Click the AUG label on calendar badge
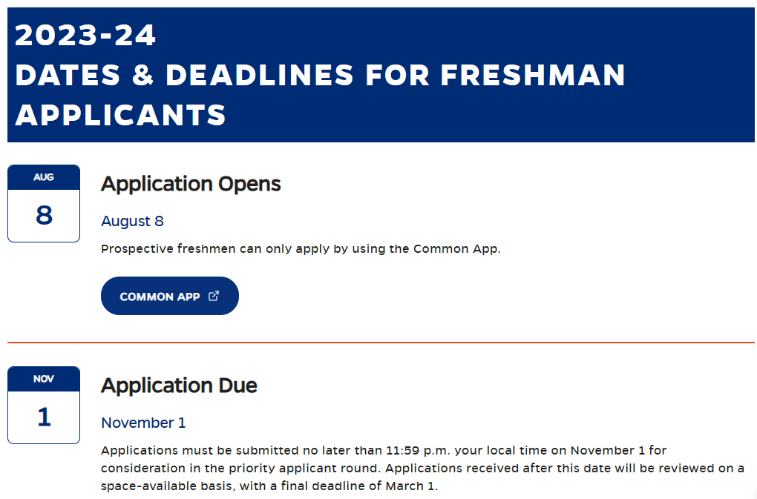The height and width of the screenshot is (499, 757). point(44,177)
